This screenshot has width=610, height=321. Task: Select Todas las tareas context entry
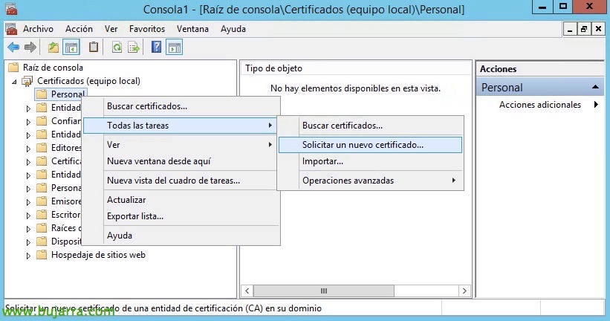click(x=180, y=126)
